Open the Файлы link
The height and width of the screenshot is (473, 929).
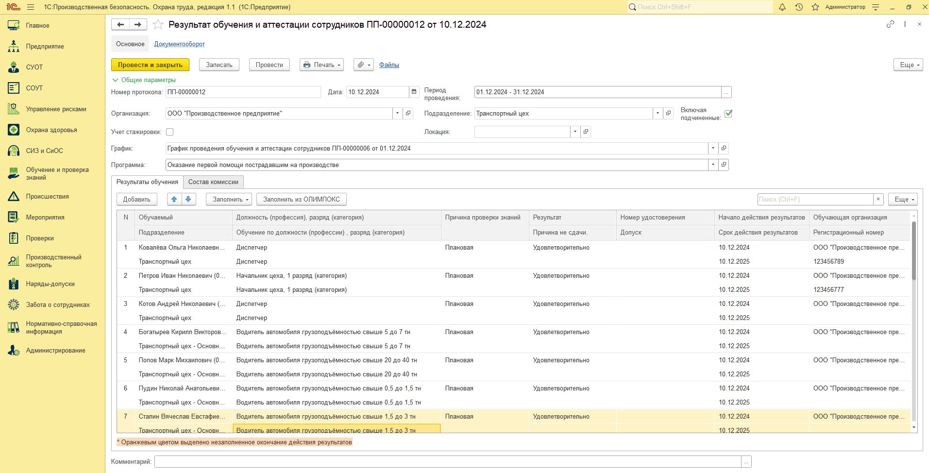[389, 65]
